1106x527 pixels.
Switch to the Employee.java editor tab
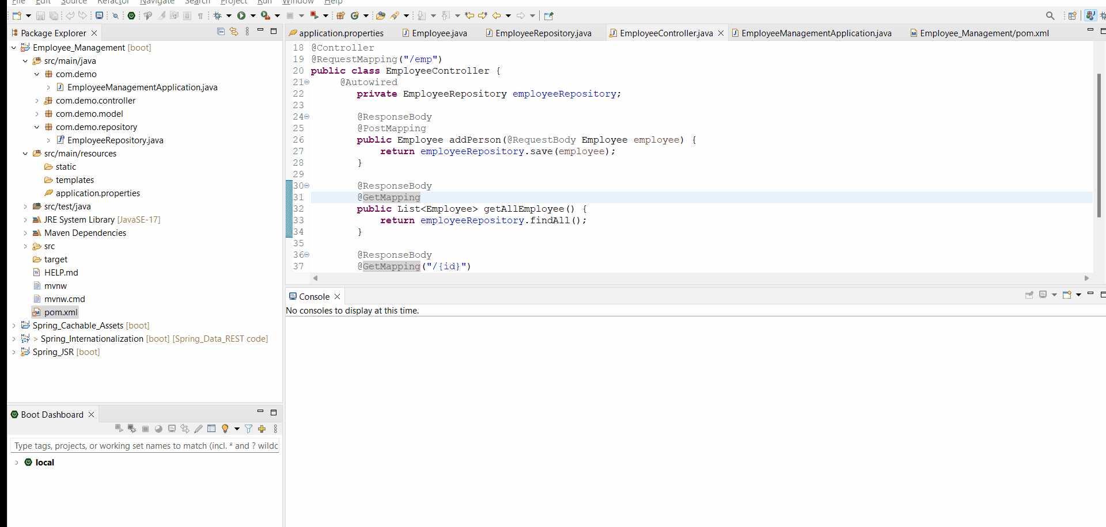coord(439,33)
